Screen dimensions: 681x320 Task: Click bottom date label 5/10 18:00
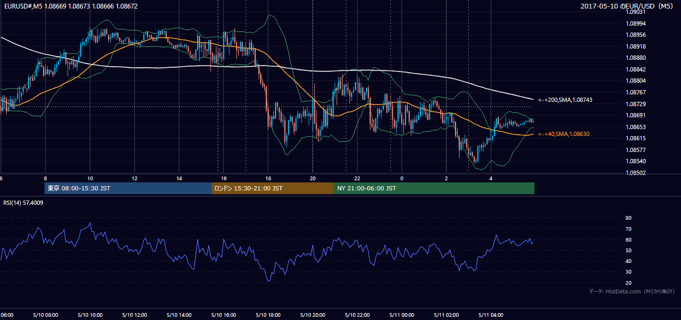coord(269,315)
